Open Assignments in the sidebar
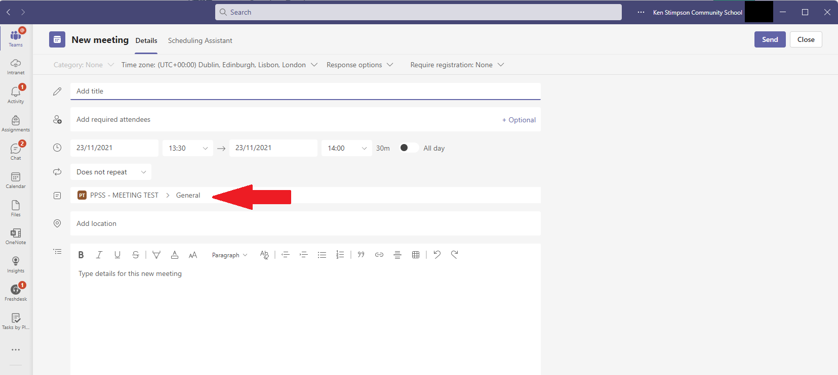838x375 pixels. tap(16, 123)
